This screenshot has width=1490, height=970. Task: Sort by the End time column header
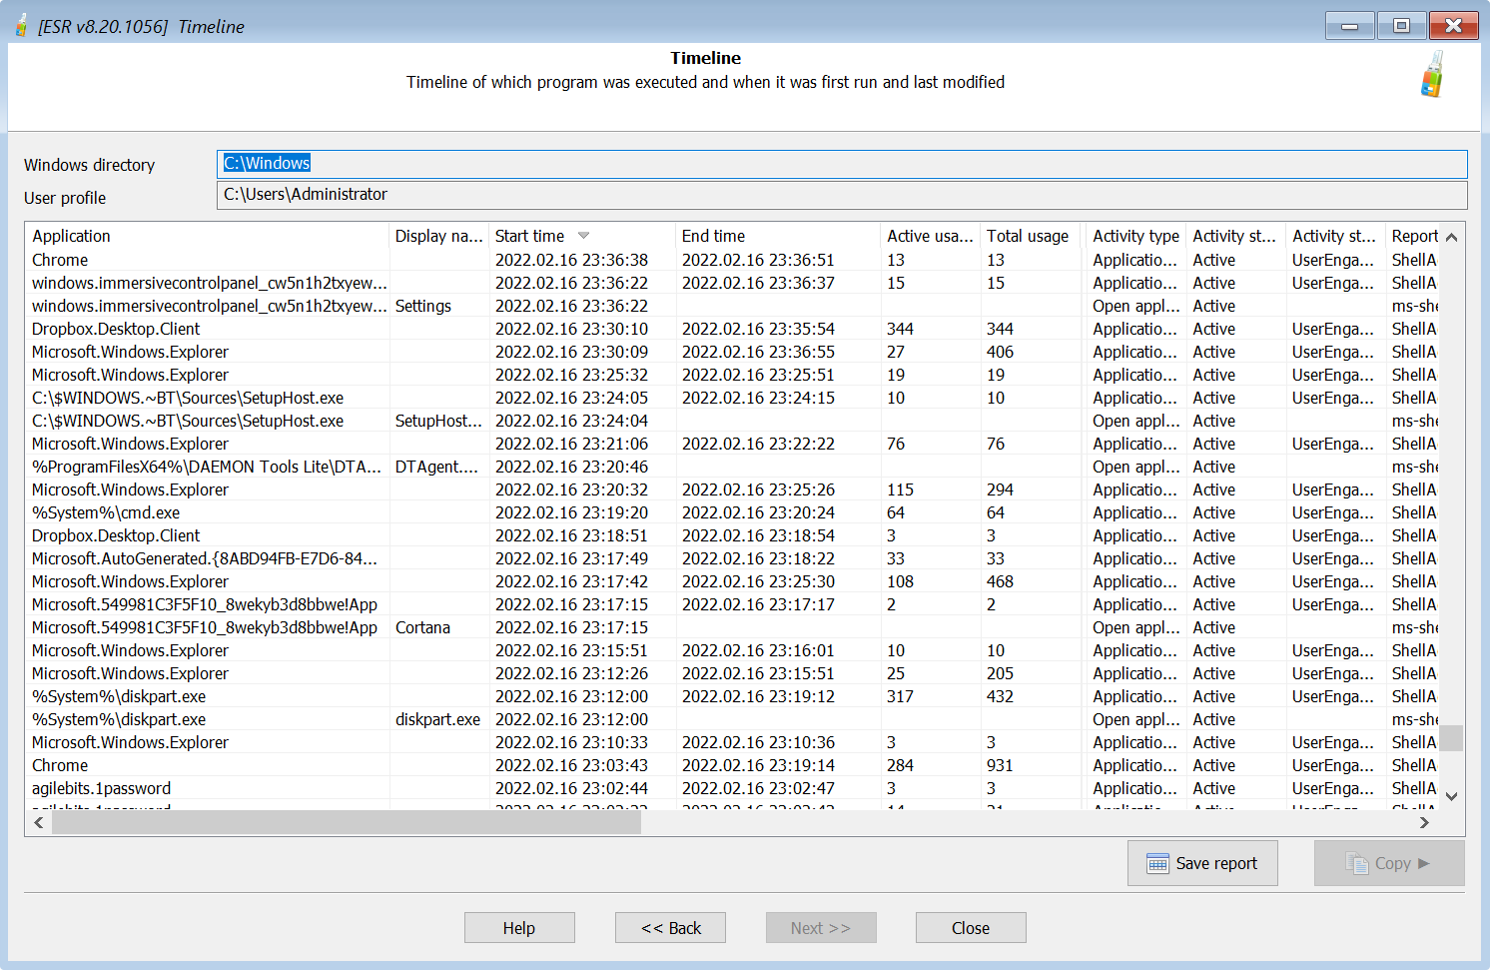pos(712,236)
